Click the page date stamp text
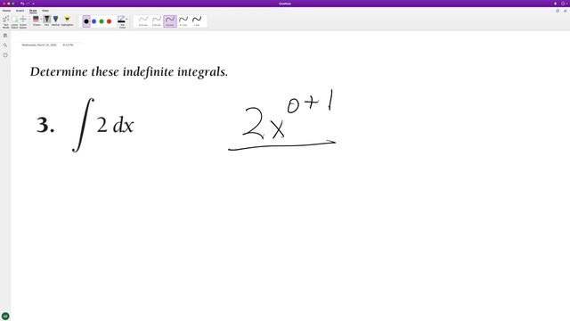Viewport: 570px width, 321px height. 39,45
